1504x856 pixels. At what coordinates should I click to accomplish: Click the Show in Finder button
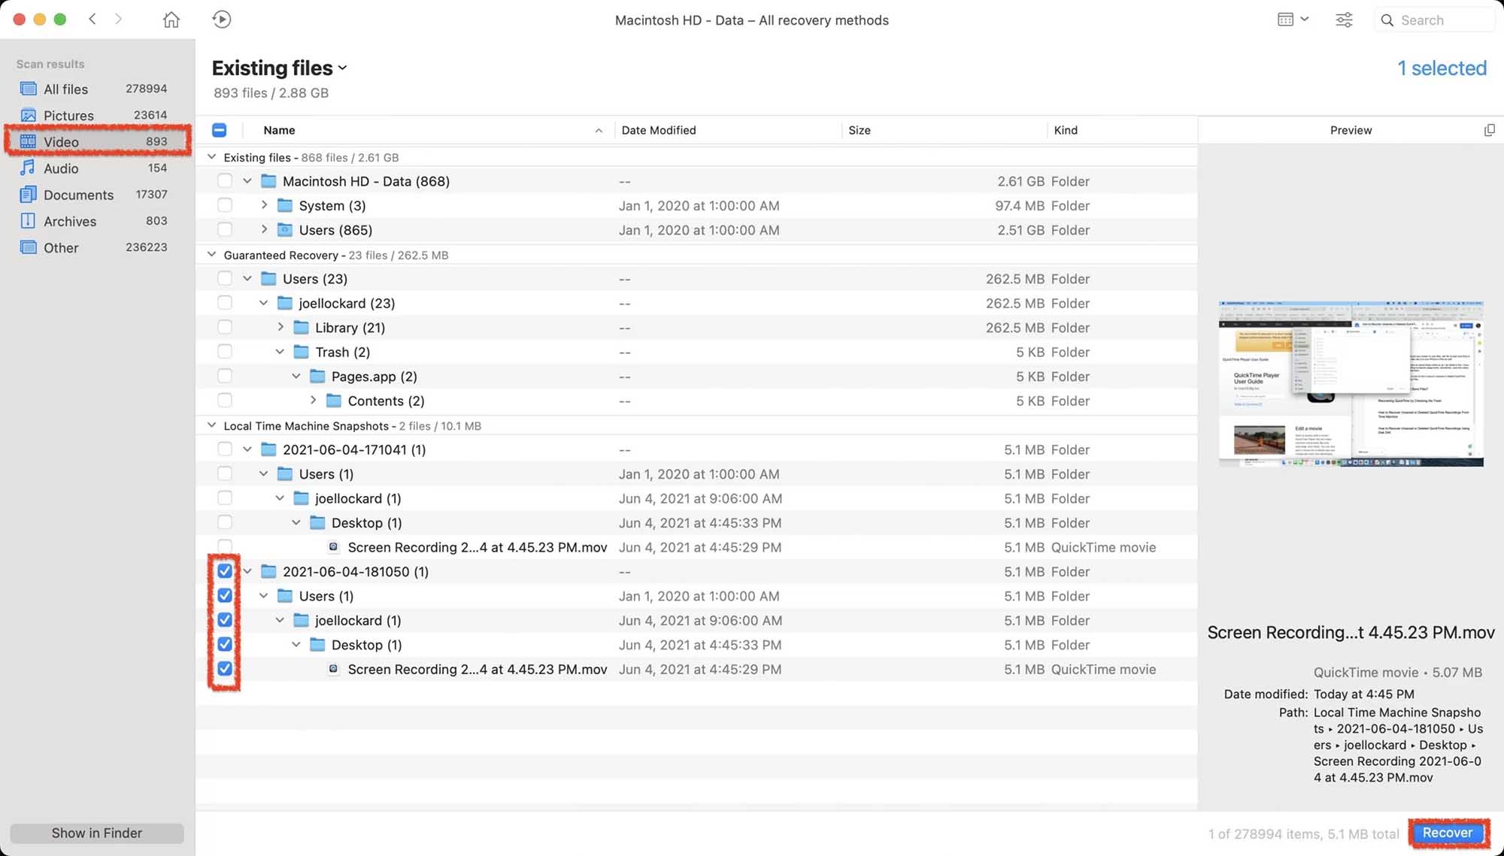[97, 833]
